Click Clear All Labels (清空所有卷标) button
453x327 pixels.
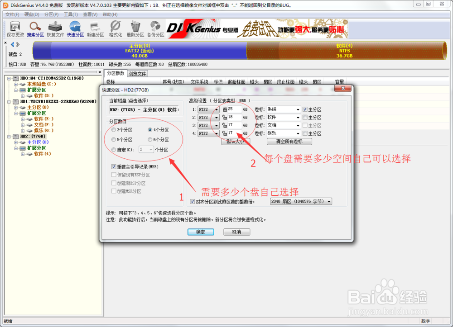click(x=289, y=142)
